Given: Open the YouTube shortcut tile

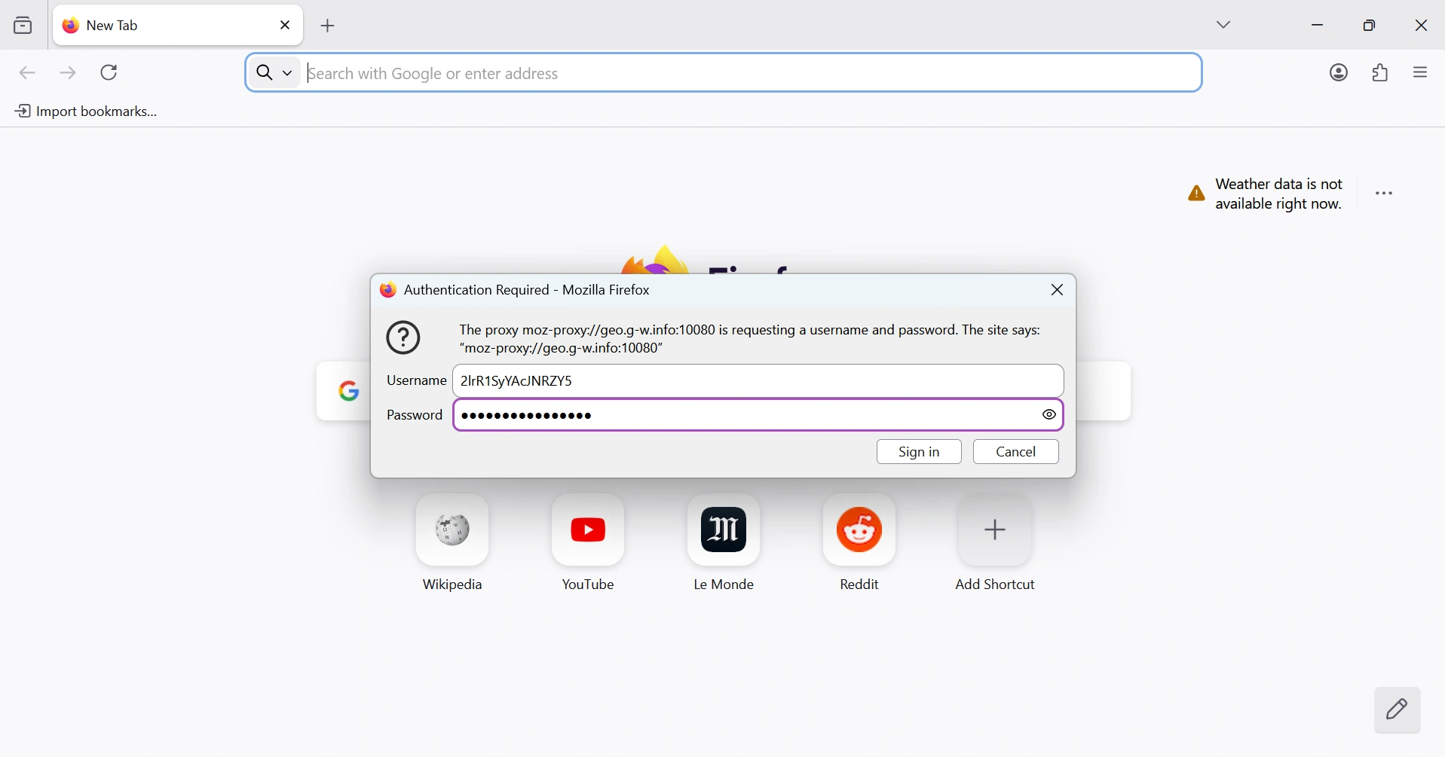Looking at the screenshot, I should [x=588, y=530].
